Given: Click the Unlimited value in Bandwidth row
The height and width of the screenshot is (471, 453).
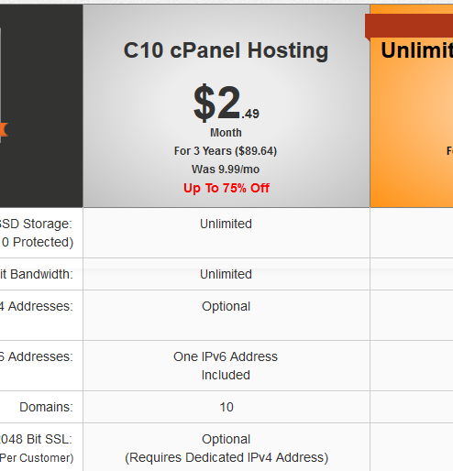Looking at the screenshot, I should 226,274.
